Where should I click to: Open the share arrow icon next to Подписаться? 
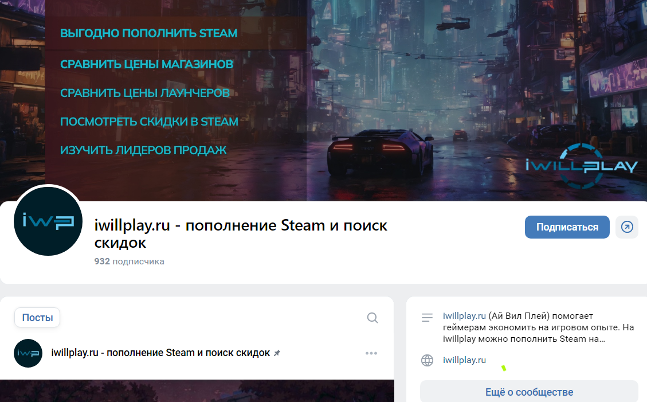tap(627, 227)
